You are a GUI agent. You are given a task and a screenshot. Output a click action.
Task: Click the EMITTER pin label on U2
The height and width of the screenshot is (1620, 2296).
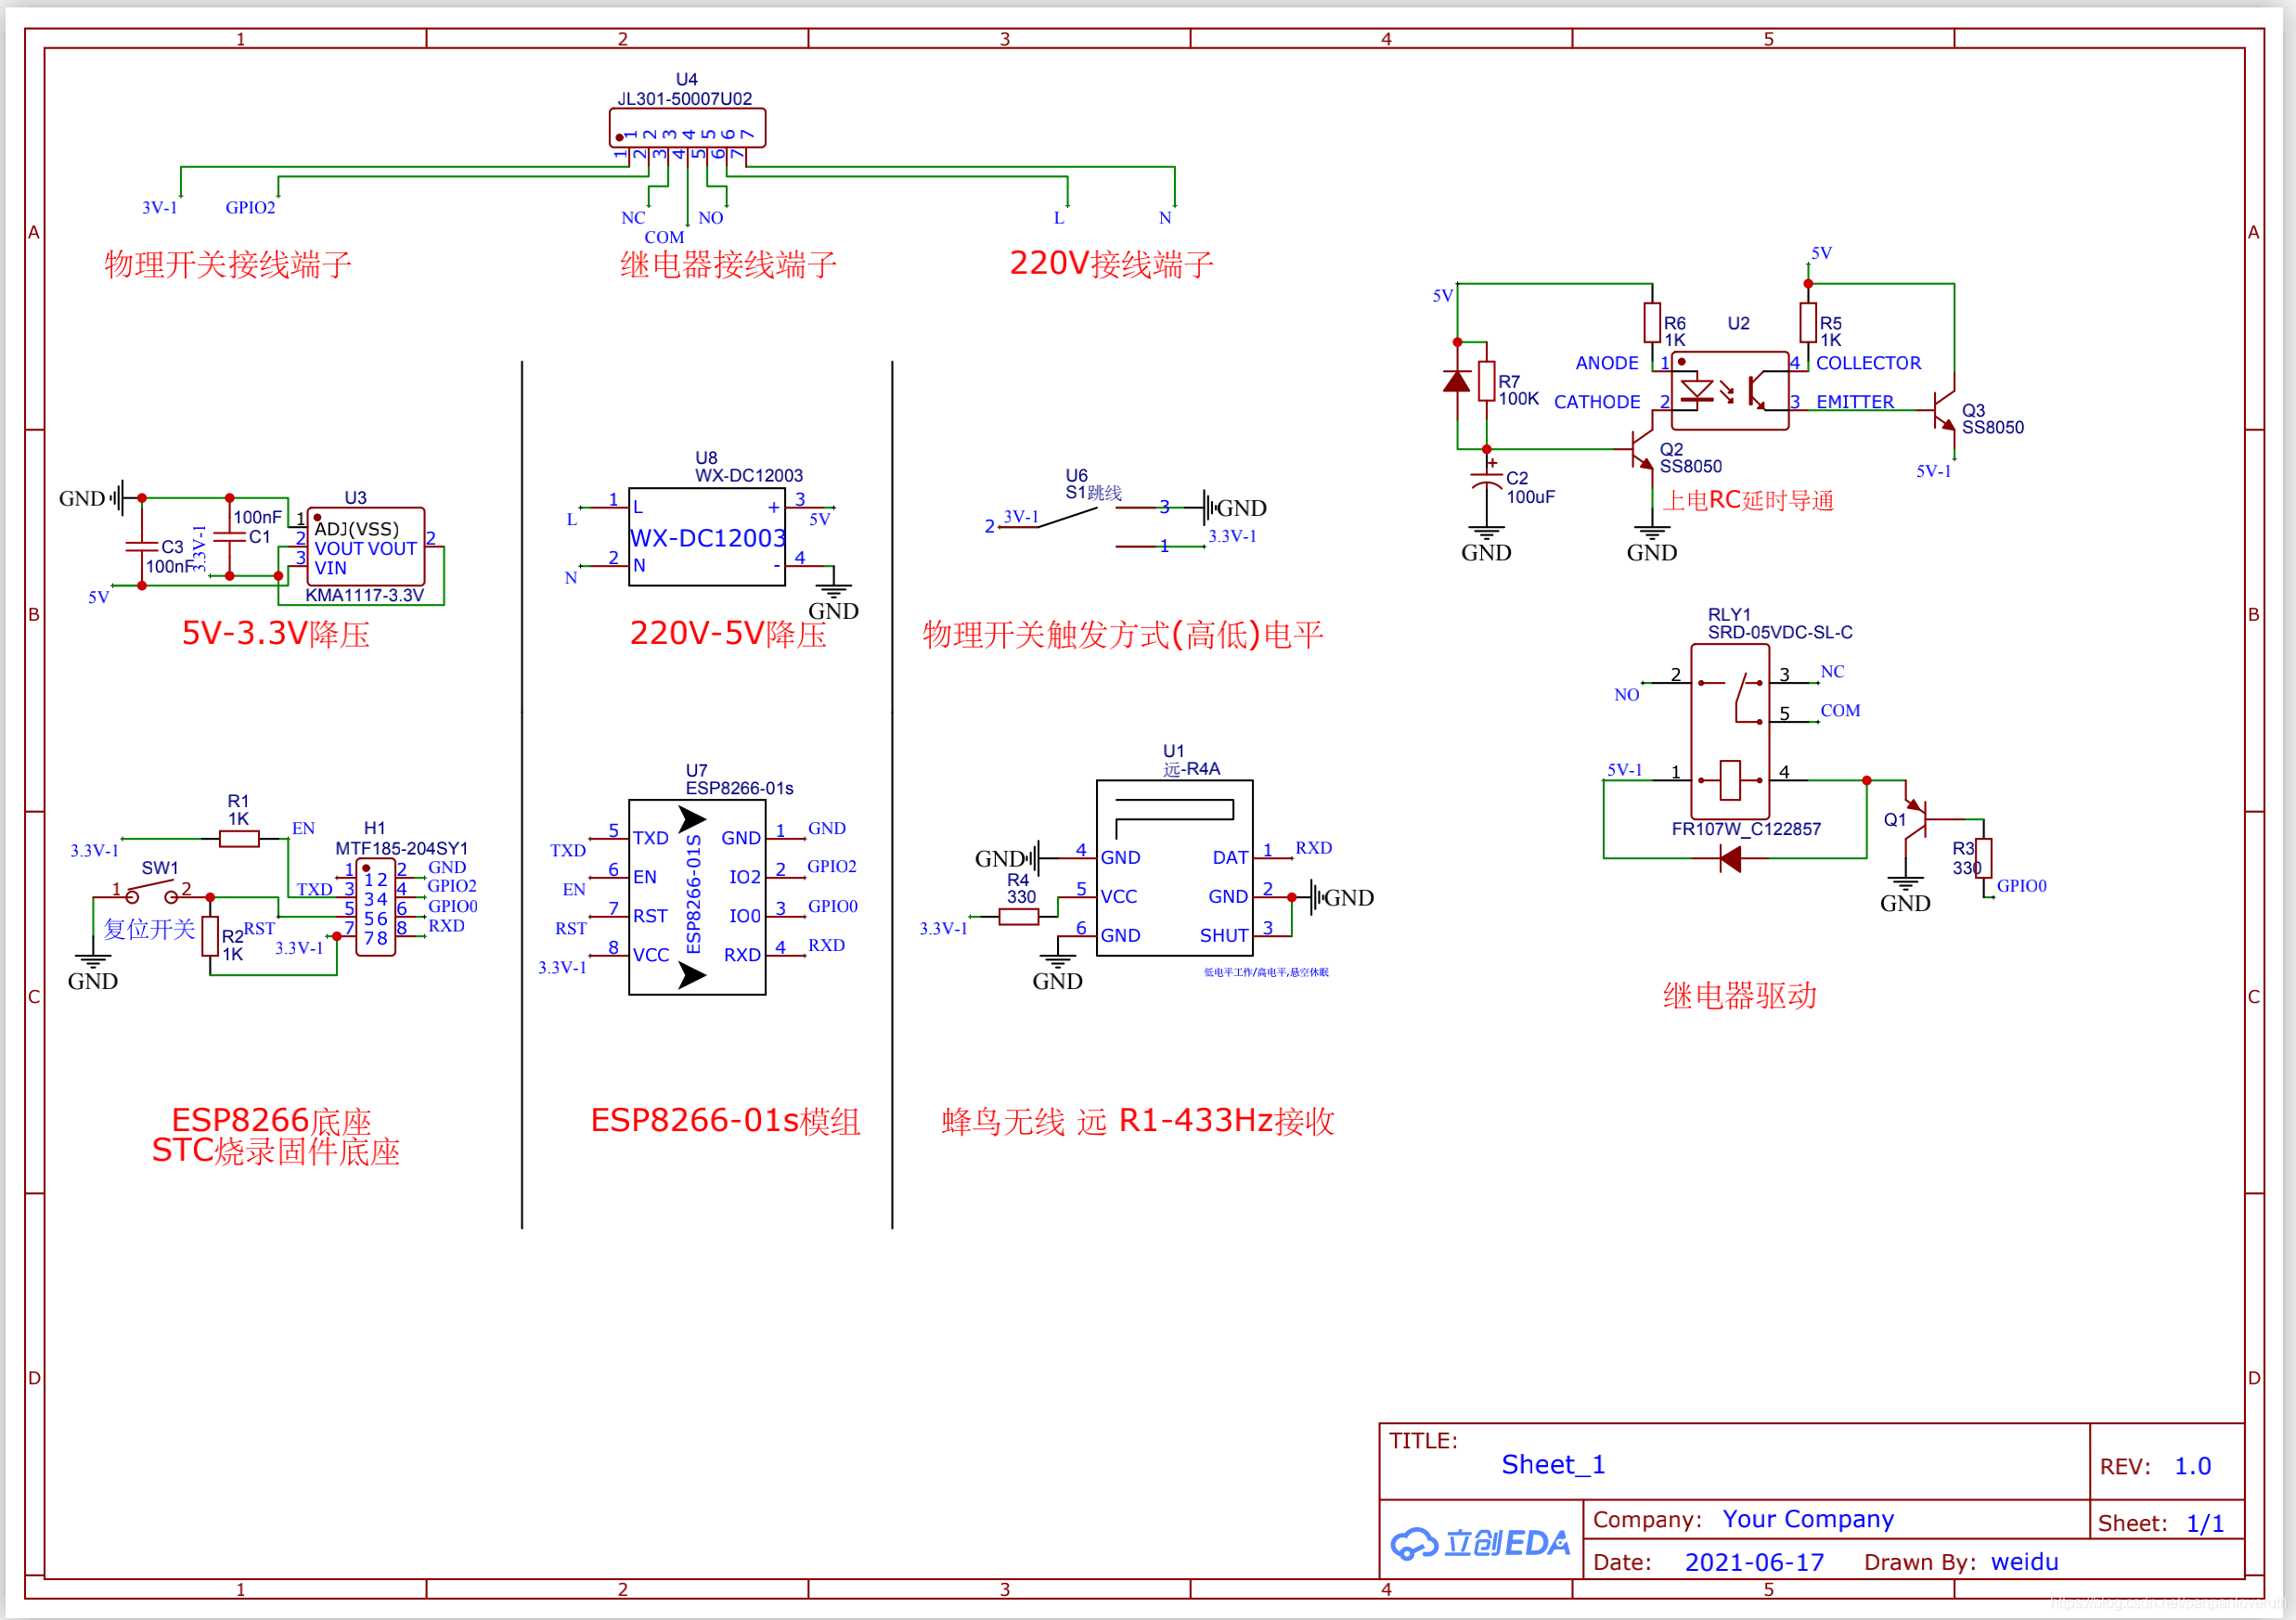click(1855, 402)
